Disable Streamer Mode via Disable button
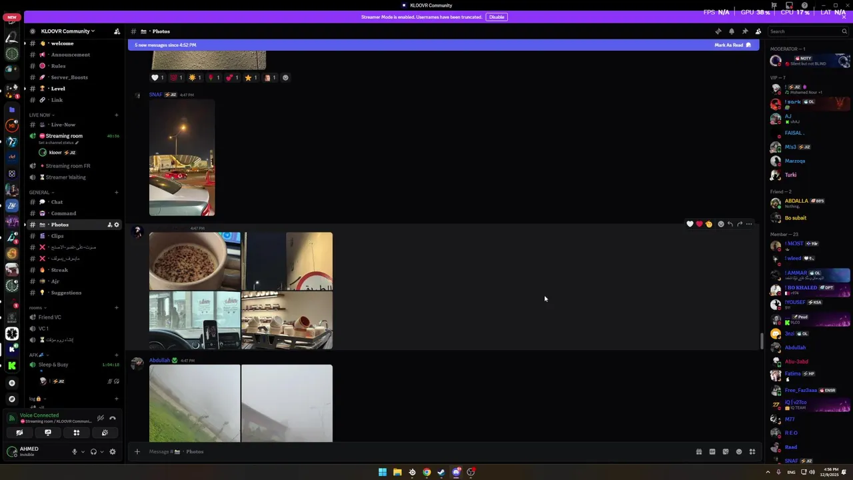The width and height of the screenshot is (853, 480). pos(496,17)
